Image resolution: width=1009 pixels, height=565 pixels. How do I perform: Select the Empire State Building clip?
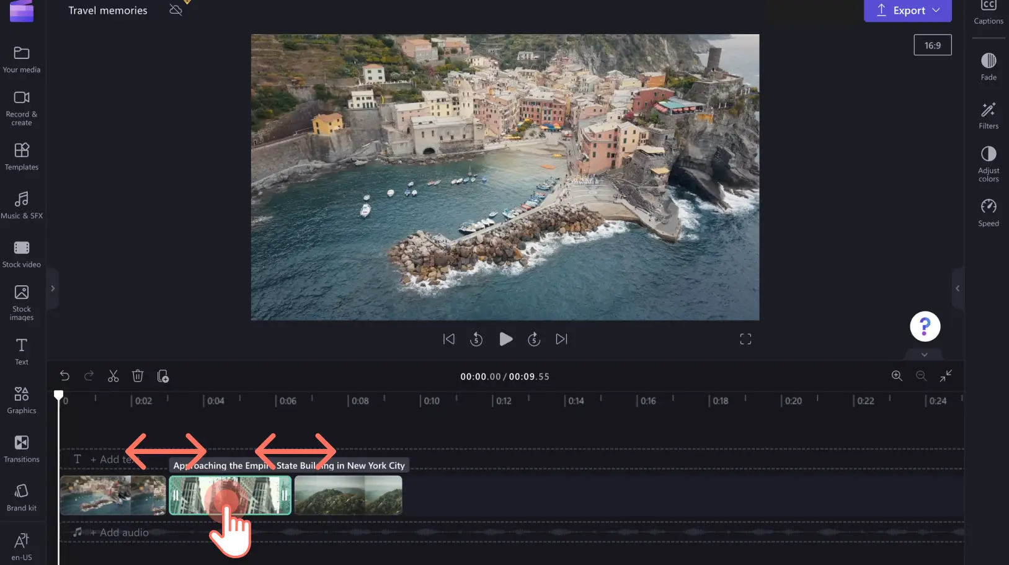230,496
